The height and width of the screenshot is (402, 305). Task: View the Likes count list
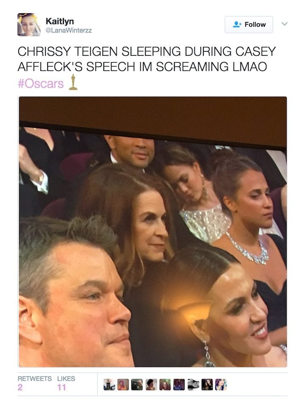(x=66, y=384)
